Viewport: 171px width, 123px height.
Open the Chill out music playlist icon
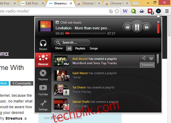coord(57,22)
